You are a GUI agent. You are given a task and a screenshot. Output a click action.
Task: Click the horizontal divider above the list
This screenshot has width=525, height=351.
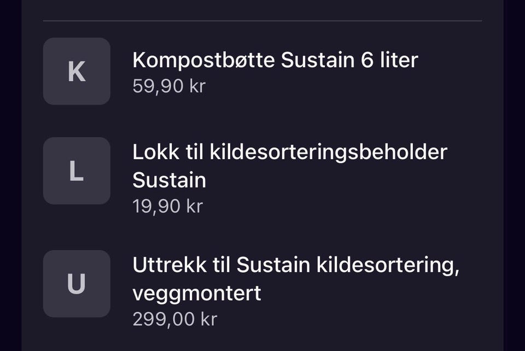click(x=262, y=21)
